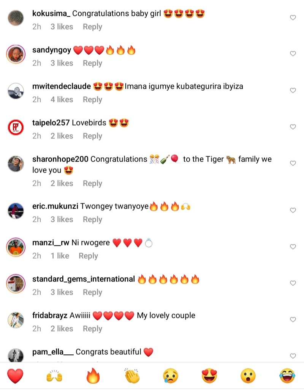Insert the raised hands quick emoji
The width and height of the screenshot is (304, 390).
click(54, 376)
